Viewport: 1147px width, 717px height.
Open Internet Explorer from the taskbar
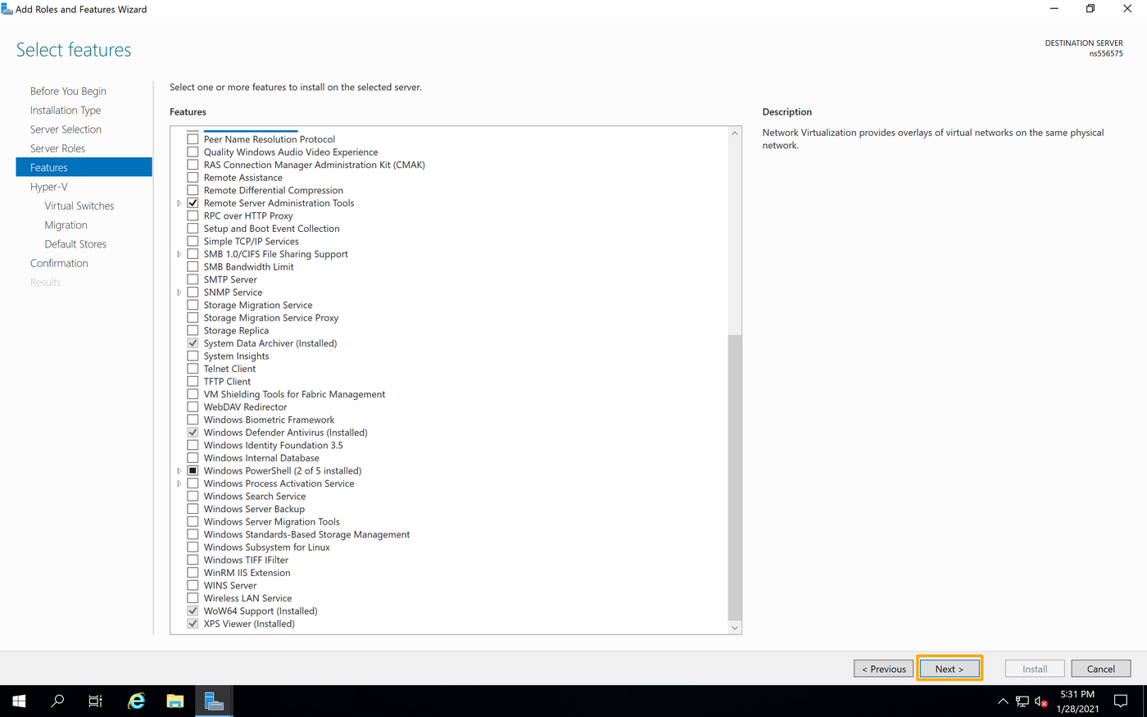pyautogui.click(x=136, y=701)
